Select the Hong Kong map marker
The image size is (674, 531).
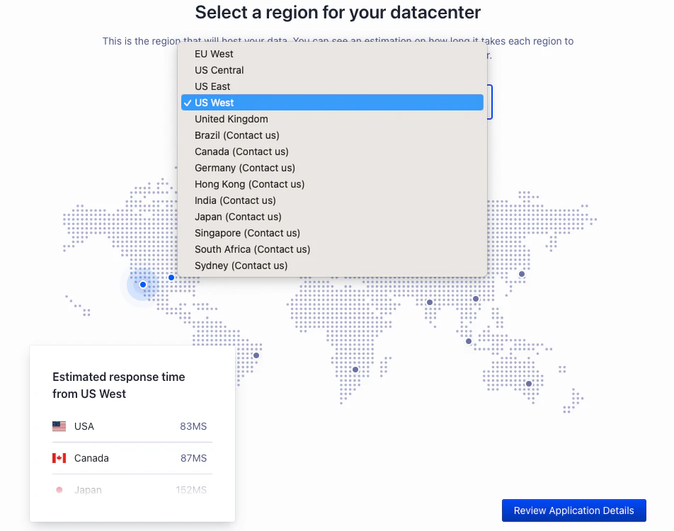coord(476,299)
